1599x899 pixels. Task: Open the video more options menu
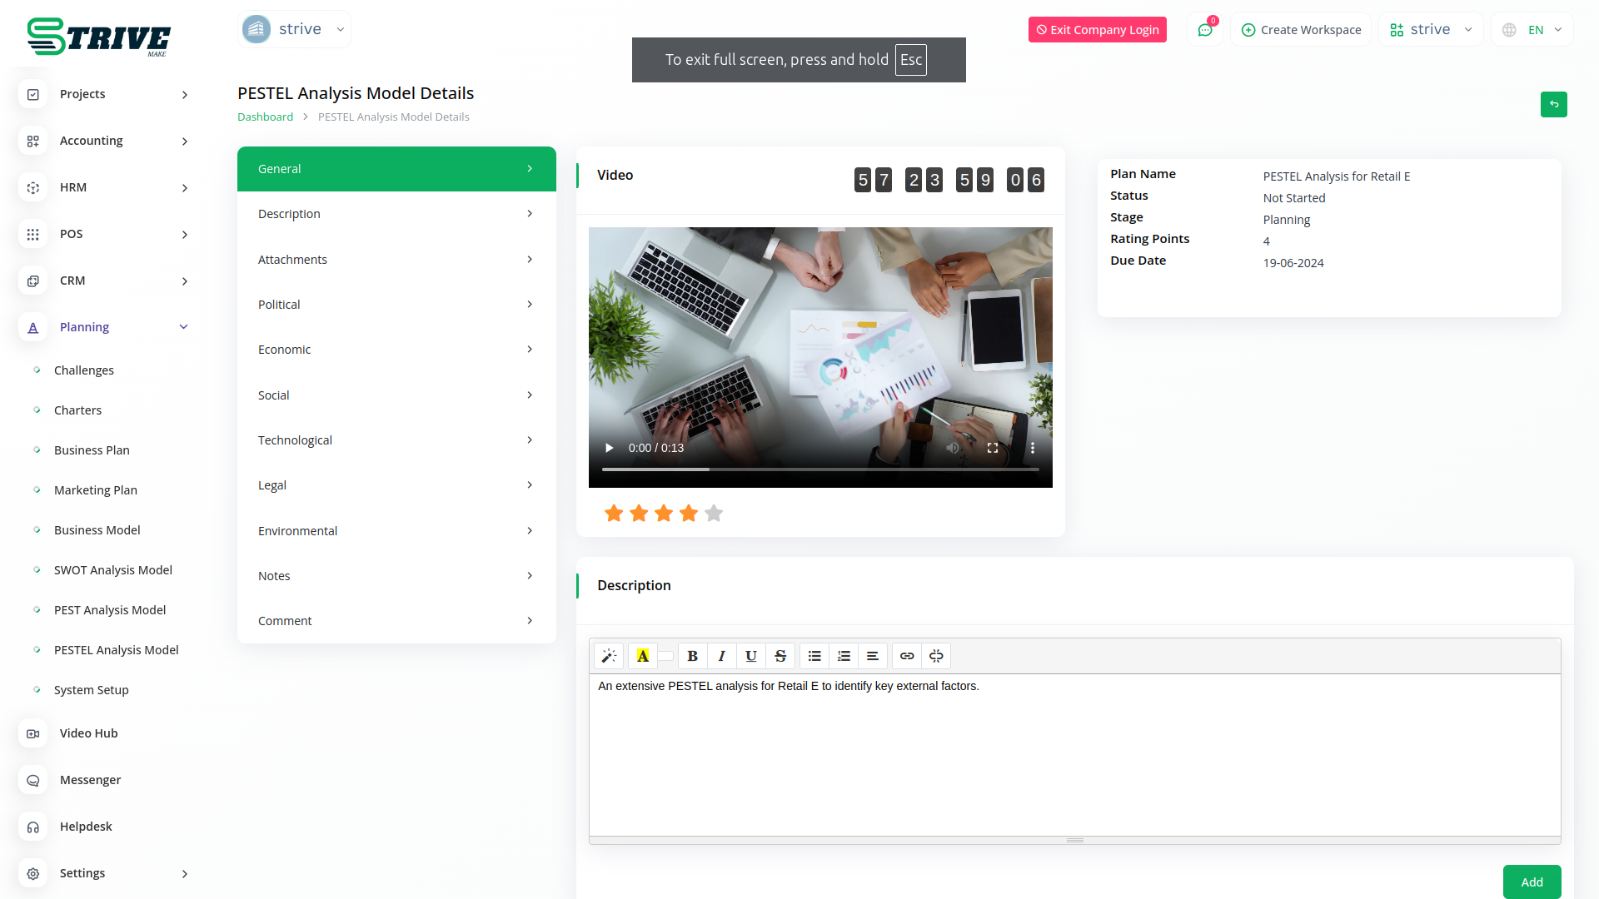[1033, 448]
